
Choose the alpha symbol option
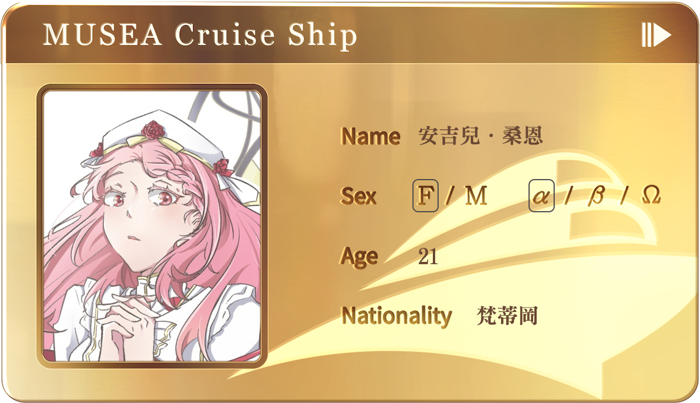pyautogui.click(x=541, y=196)
